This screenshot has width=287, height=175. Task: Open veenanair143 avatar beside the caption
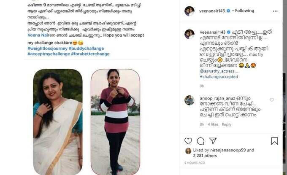click(190, 34)
